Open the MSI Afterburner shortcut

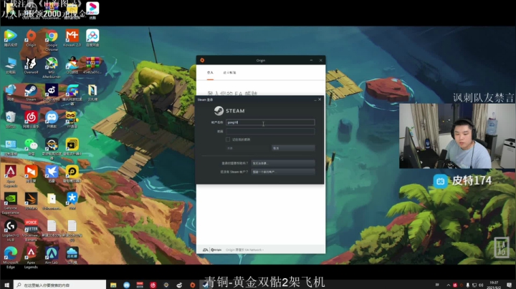tap(52, 67)
